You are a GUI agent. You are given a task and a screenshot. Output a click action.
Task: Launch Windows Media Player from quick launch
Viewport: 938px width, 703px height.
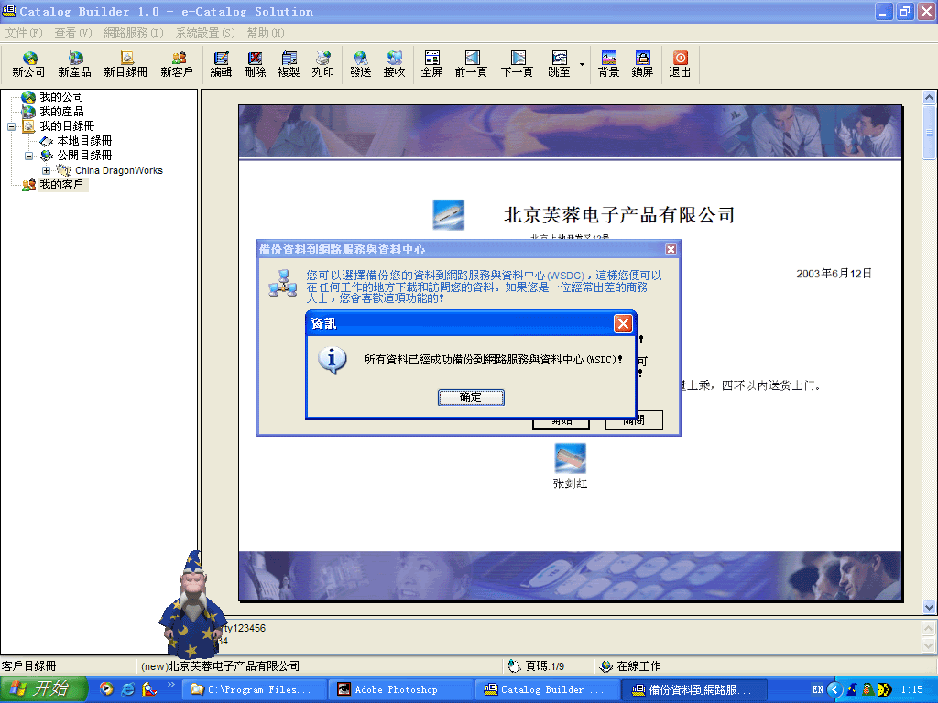(x=106, y=689)
